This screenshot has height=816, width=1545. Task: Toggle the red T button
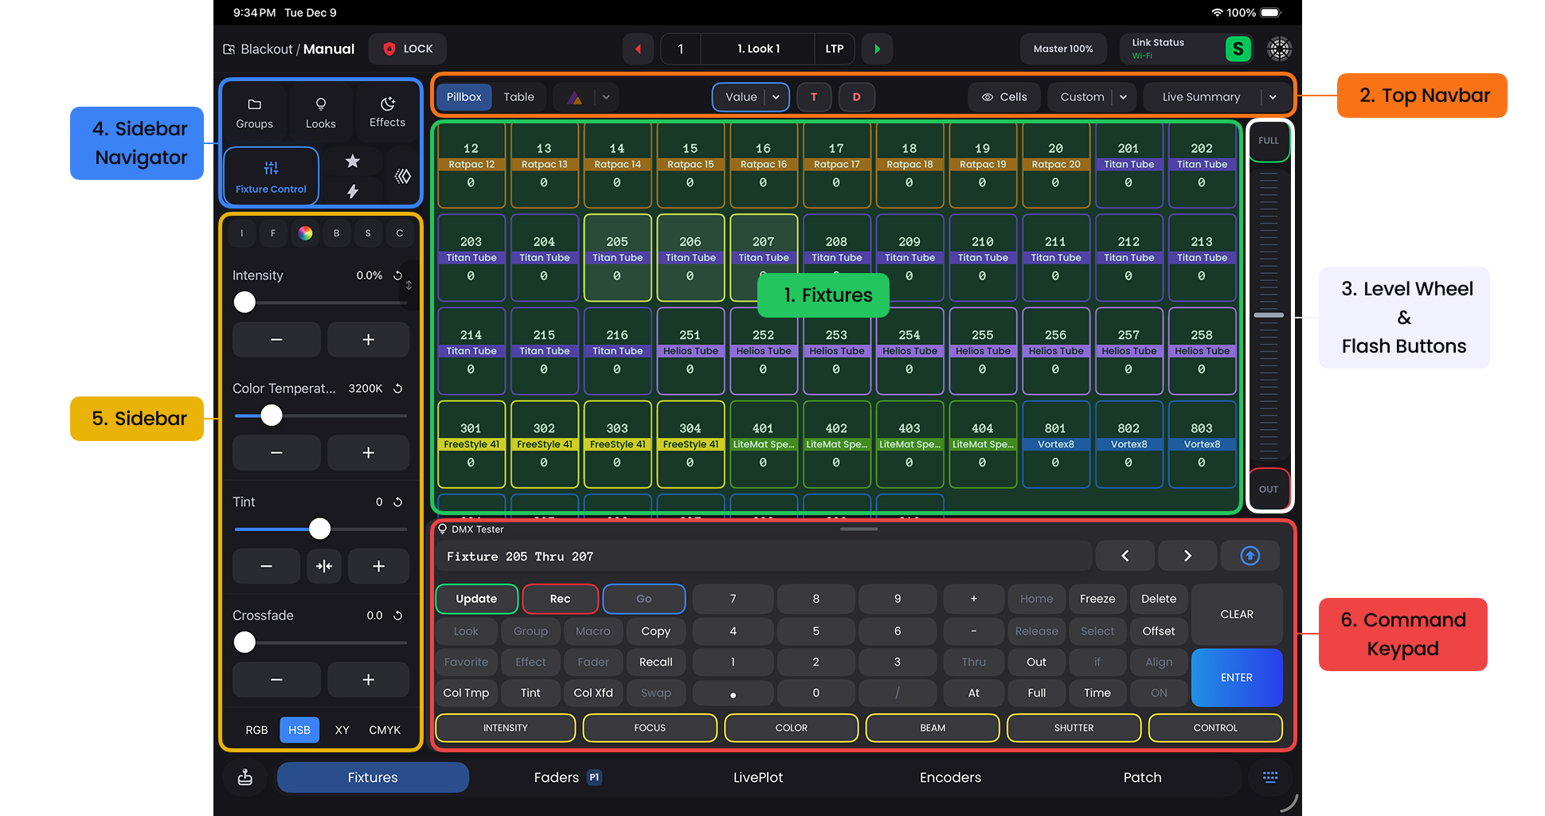pos(814,97)
